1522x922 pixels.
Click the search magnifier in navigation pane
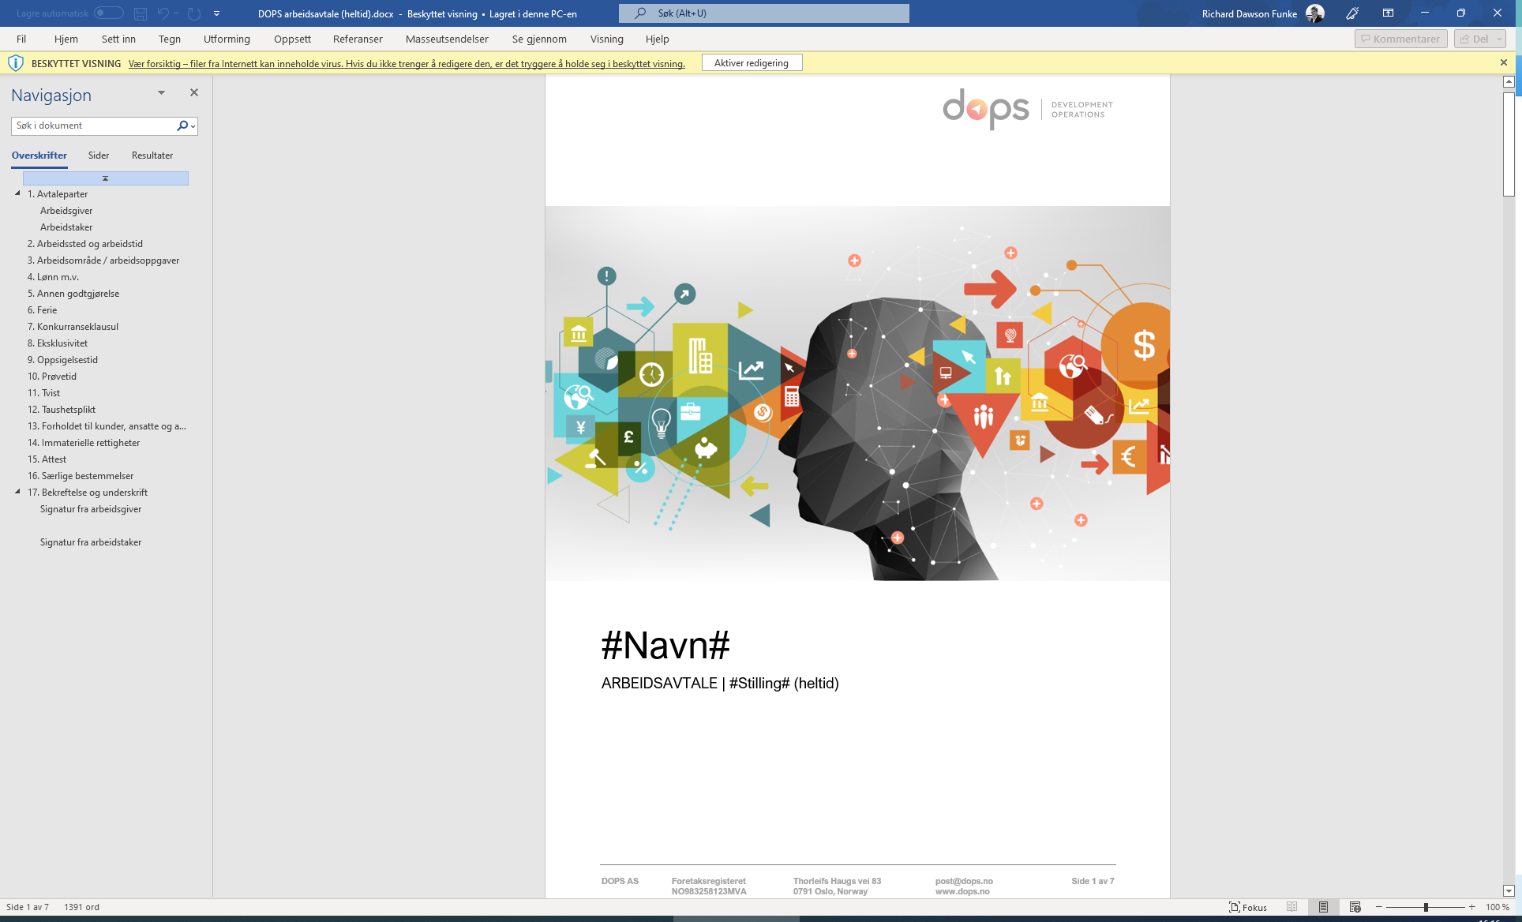tap(182, 126)
